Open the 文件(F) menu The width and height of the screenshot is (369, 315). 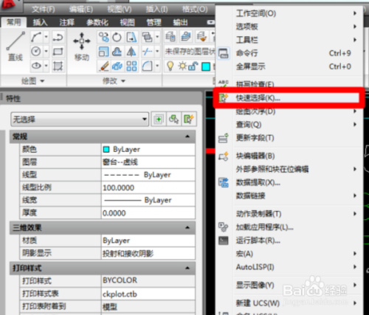44,10
